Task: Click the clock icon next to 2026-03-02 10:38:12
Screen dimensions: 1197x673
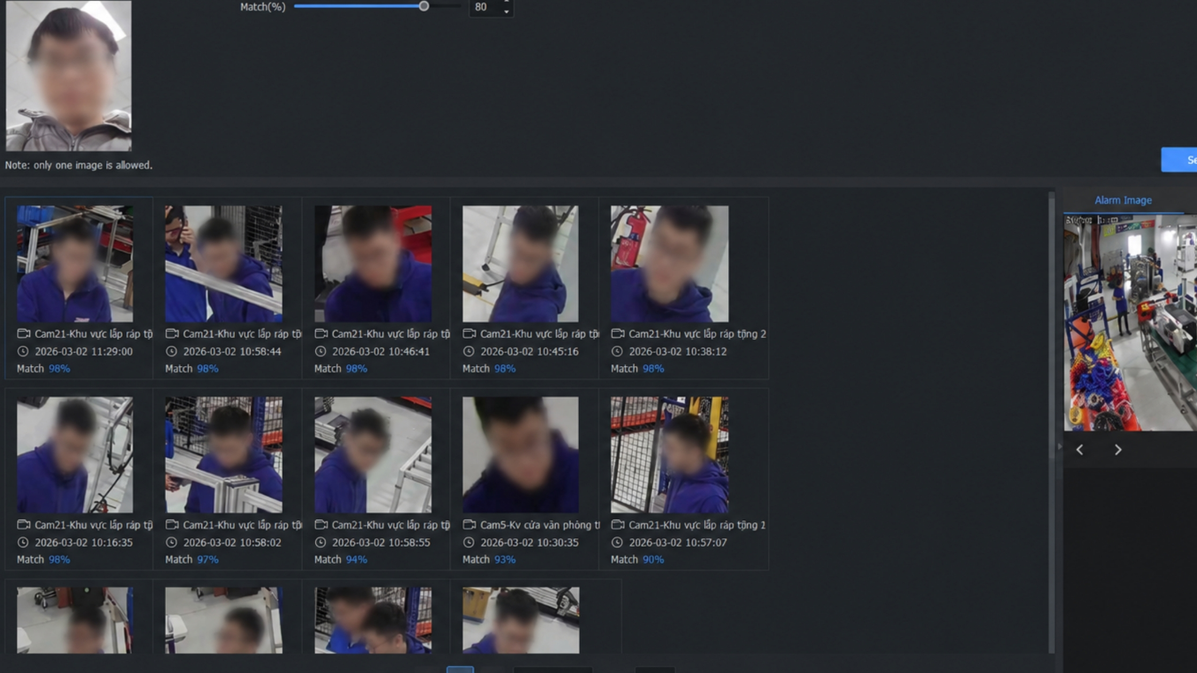Action: coord(617,351)
